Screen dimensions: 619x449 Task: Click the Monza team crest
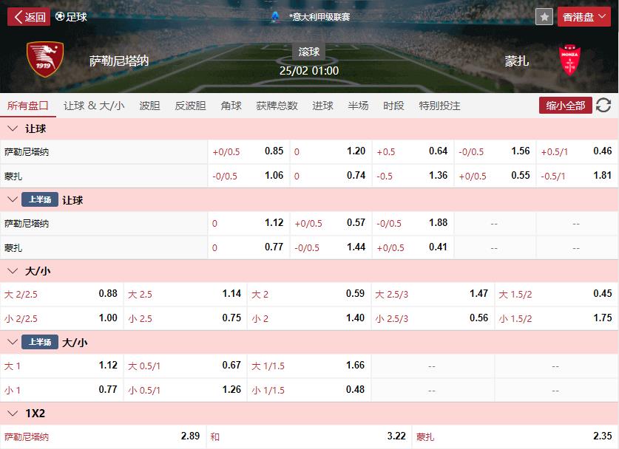(x=569, y=61)
